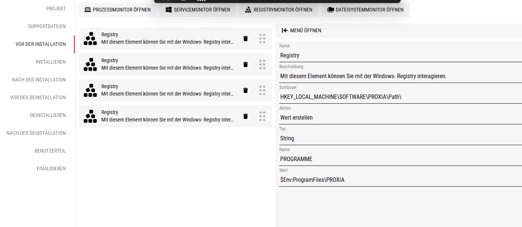Delete the first Registry element via trash icon

pyautogui.click(x=245, y=39)
